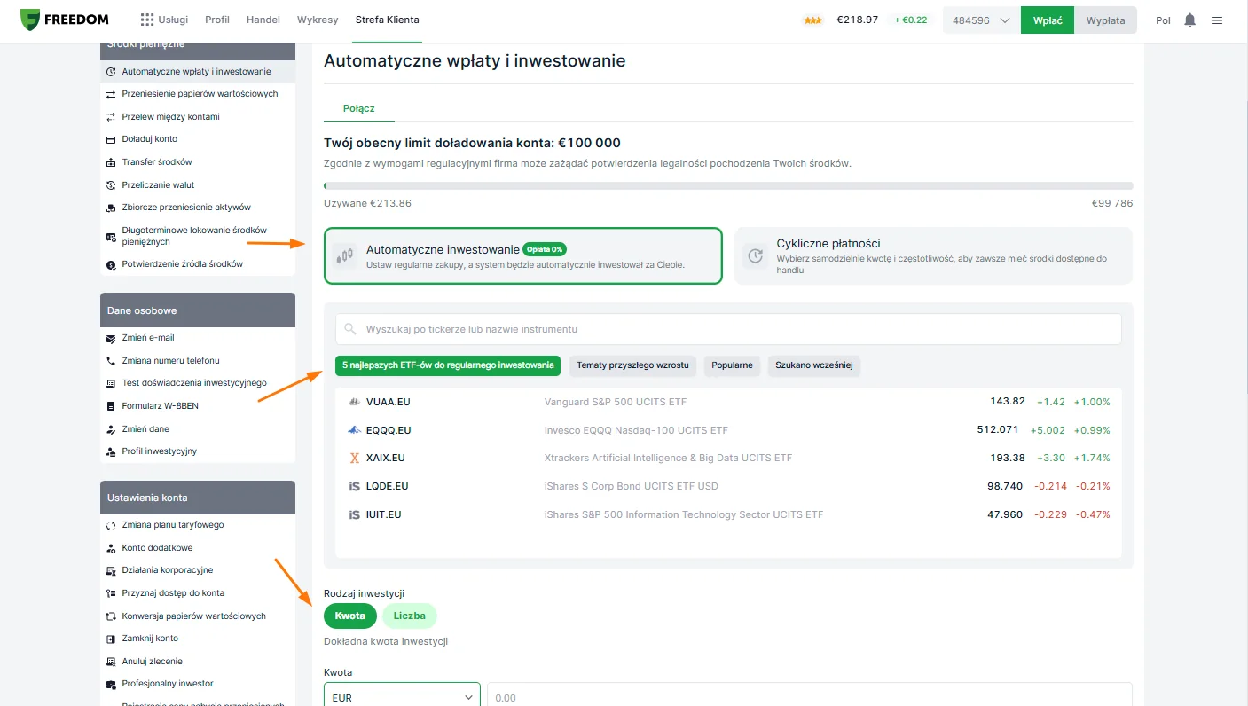Click the €218.97 account balance
The width and height of the screenshot is (1248, 706).
tap(857, 20)
